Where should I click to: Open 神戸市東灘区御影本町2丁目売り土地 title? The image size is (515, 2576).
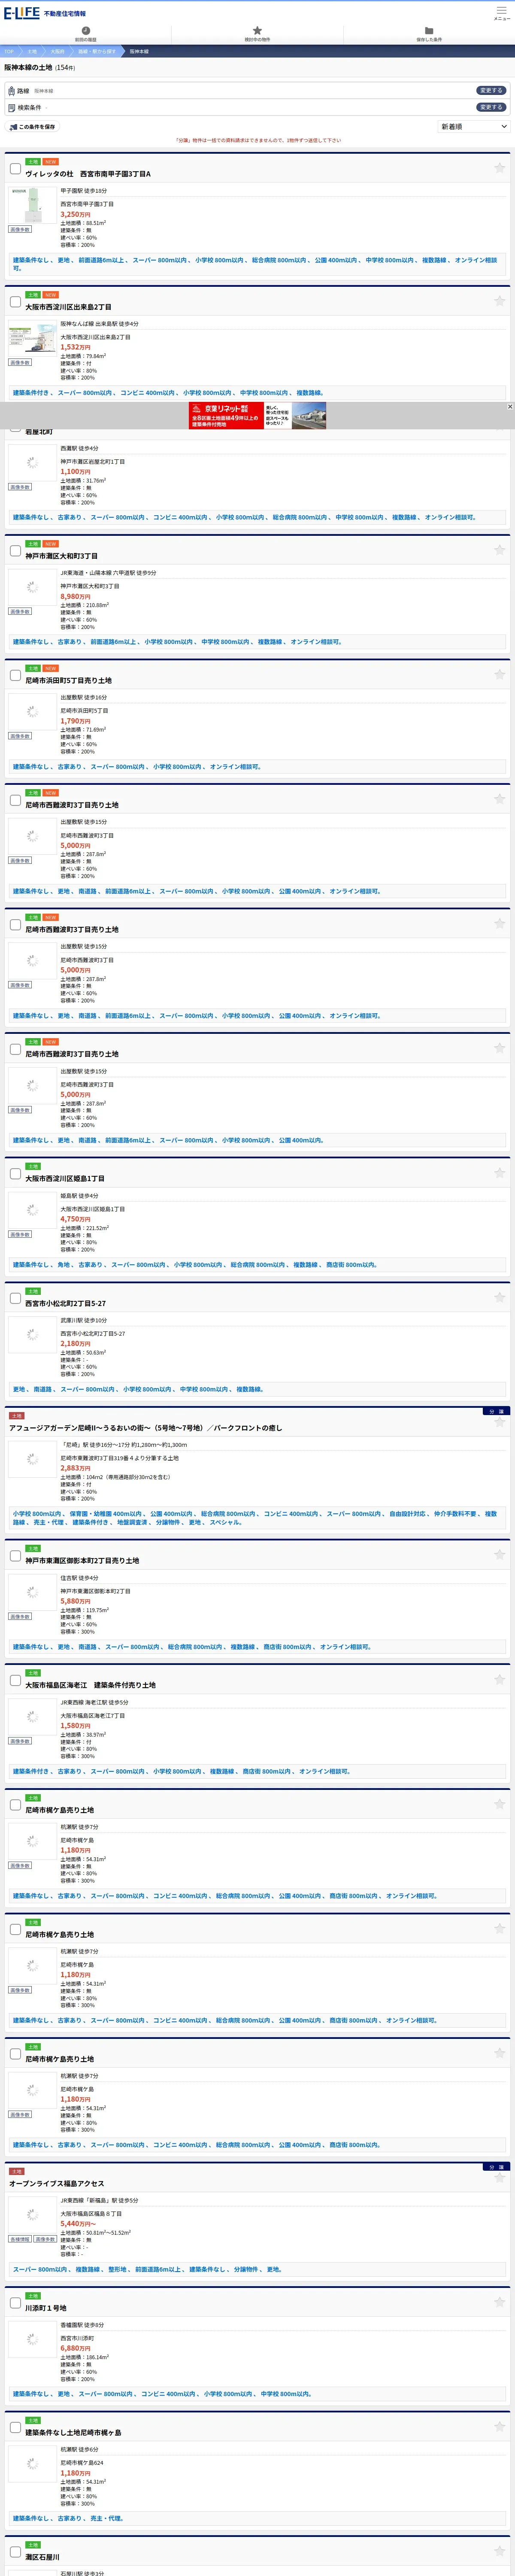click(x=82, y=1560)
